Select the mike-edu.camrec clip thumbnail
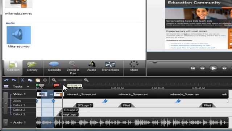 pyautogui.click(x=18, y=4)
